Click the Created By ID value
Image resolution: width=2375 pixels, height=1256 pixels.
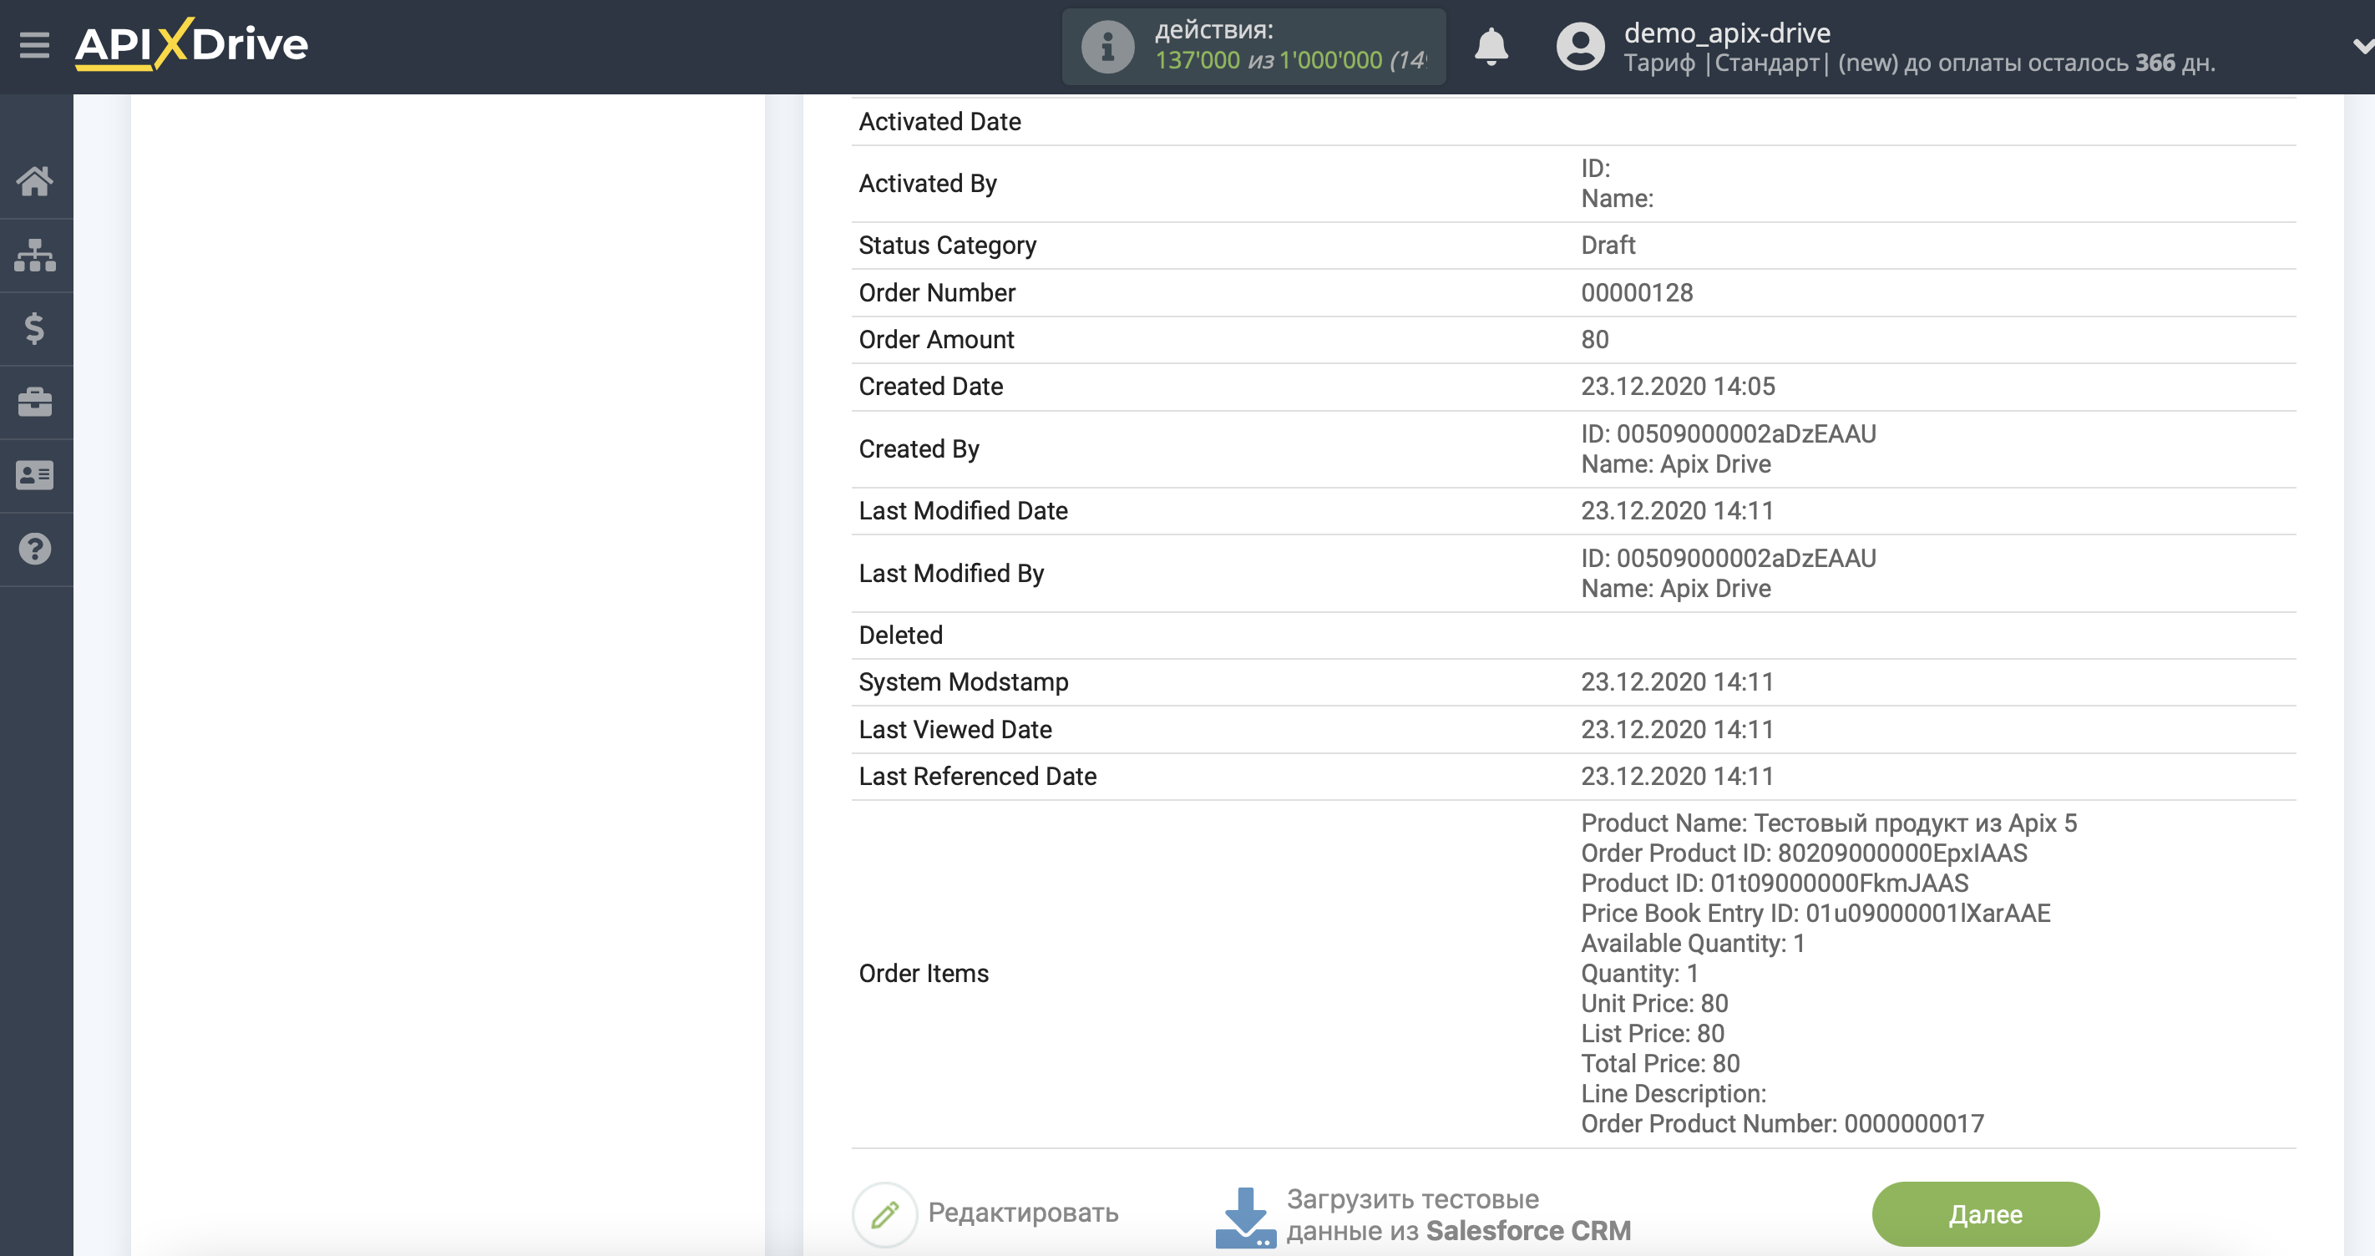click(x=1728, y=433)
